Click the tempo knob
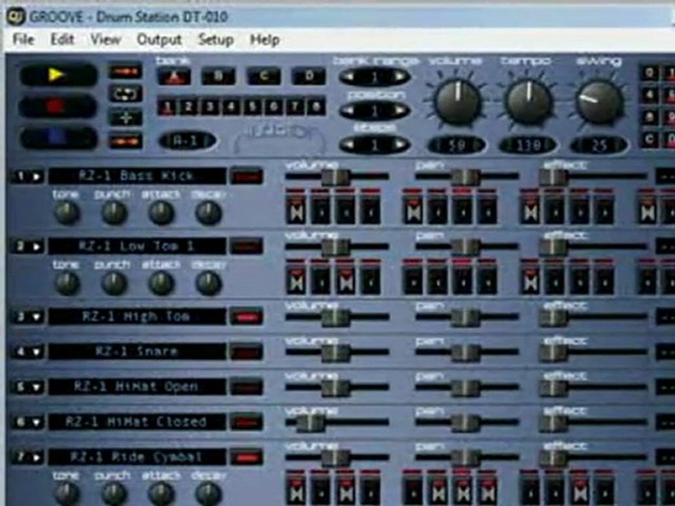The image size is (675, 506). coord(529,101)
